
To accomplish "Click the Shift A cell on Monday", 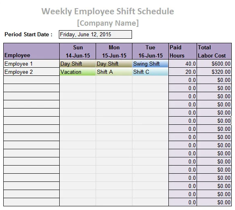I will click(114, 72).
